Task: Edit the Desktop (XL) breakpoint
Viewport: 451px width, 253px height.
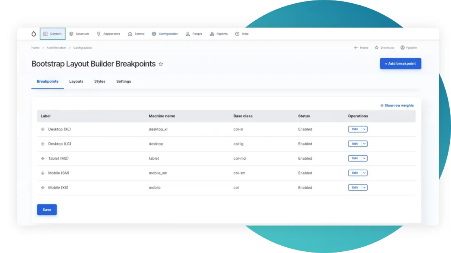Action: click(355, 129)
